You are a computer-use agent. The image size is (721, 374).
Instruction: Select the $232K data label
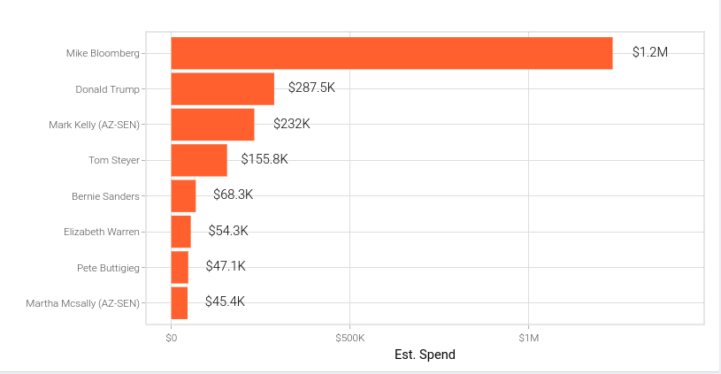point(291,124)
